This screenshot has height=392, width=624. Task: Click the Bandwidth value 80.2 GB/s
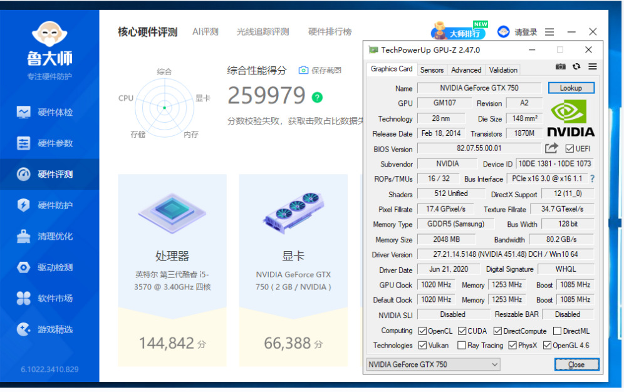tap(561, 240)
